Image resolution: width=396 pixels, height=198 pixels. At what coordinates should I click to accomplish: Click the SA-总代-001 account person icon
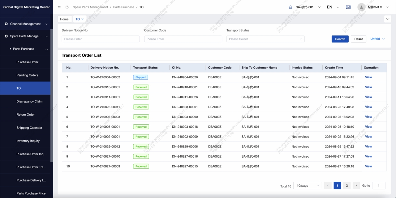tap(290, 7)
